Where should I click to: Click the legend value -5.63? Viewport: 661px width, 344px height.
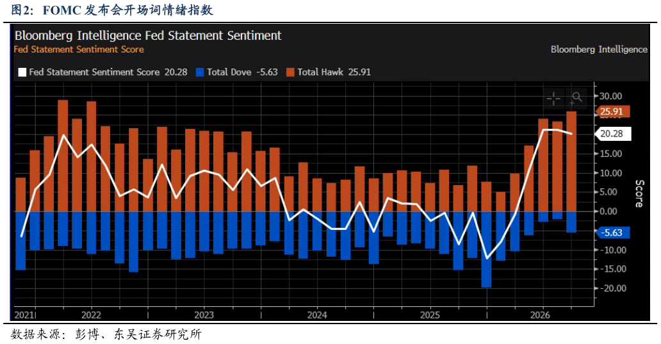(266, 72)
